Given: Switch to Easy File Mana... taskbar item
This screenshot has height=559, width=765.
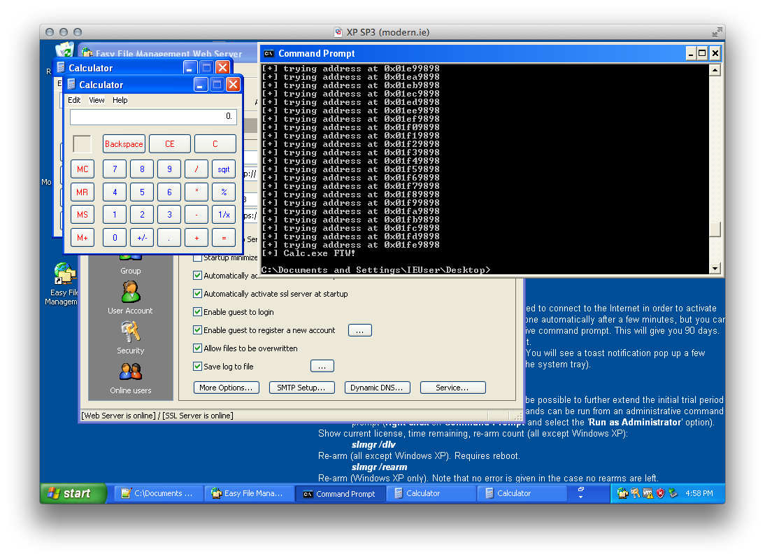Looking at the screenshot, I should [250, 493].
